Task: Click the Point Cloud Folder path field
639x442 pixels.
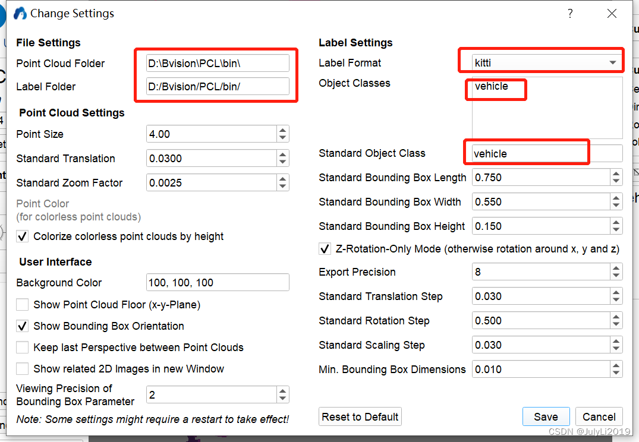Action: coord(218,63)
